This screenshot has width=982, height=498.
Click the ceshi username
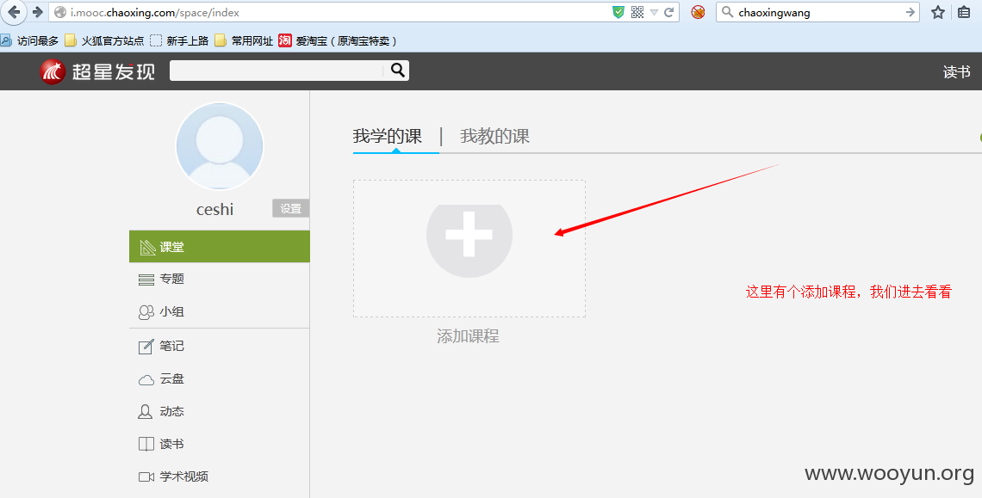pyautogui.click(x=214, y=209)
